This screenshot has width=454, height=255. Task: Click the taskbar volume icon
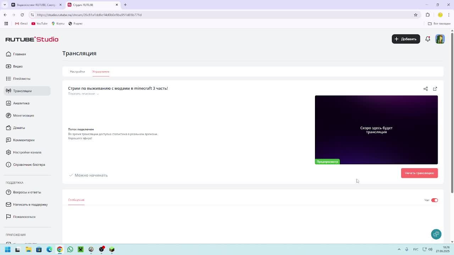pyautogui.click(x=430, y=249)
